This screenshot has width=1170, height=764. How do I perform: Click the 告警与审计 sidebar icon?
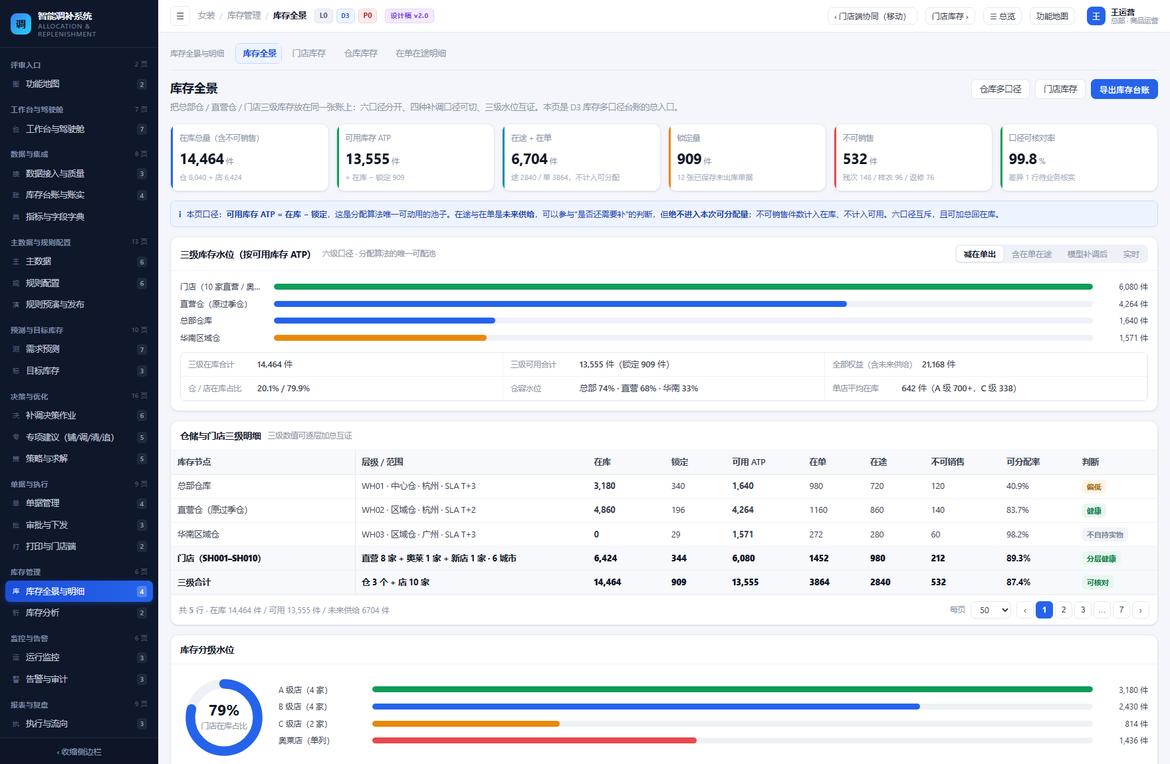(x=16, y=680)
